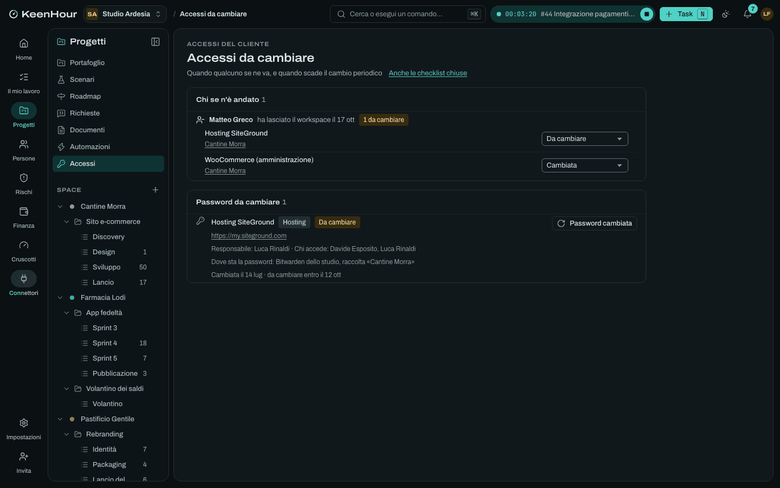The width and height of the screenshot is (780, 488).
Task: Open Cruscotti dashboards
Action: [x=24, y=251]
